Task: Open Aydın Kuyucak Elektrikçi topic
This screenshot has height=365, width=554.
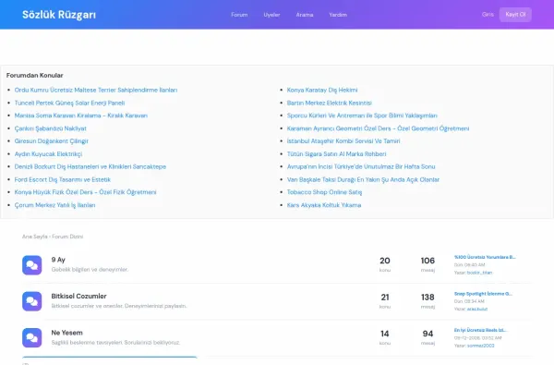Action: point(48,153)
